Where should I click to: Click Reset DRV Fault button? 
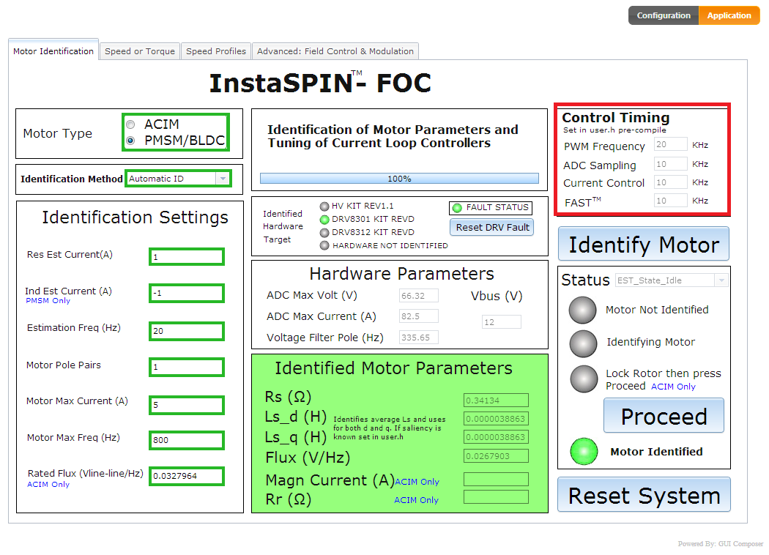click(492, 228)
